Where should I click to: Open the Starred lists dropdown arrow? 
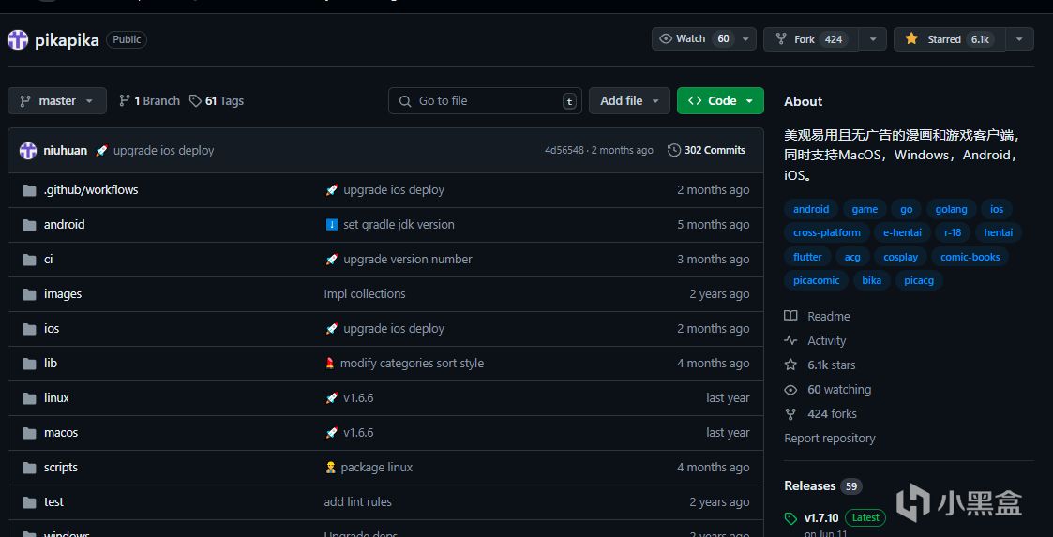(x=1020, y=39)
